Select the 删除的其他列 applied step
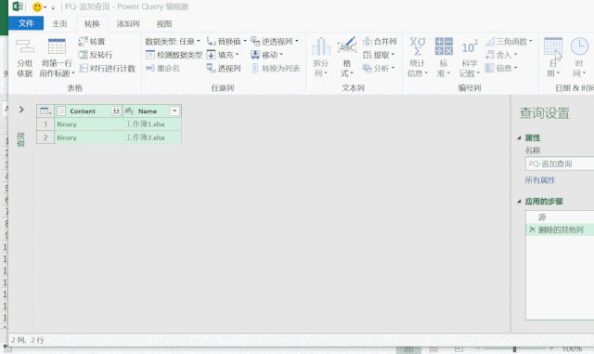 560,229
